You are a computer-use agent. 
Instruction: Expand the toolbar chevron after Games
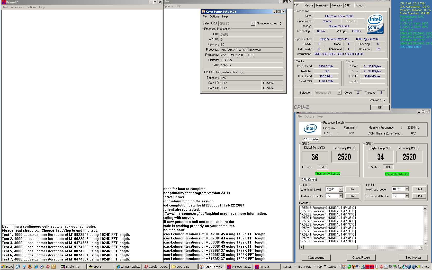[x=339, y=266]
